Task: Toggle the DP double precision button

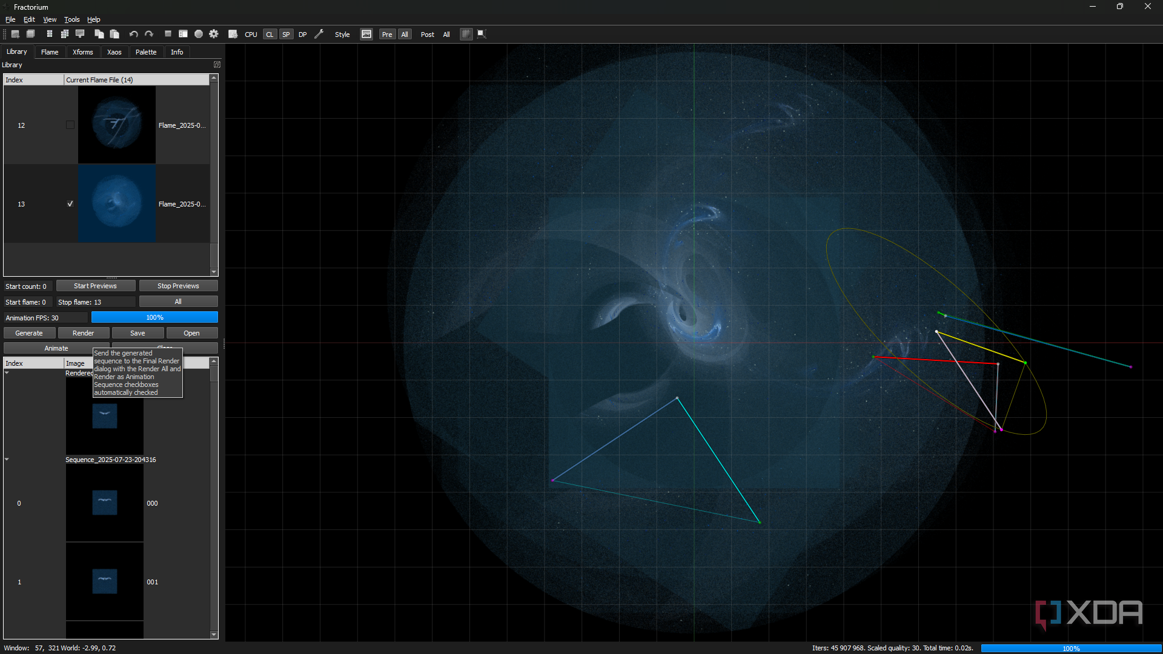Action: click(302, 35)
